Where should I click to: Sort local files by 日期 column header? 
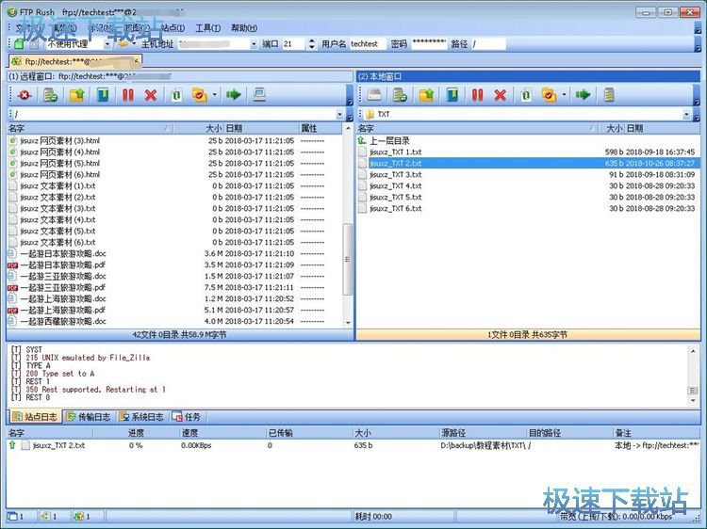point(663,129)
